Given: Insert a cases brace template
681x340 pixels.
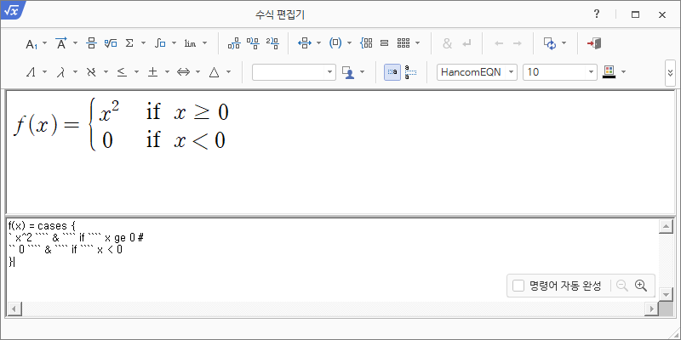Looking at the screenshot, I should [367, 43].
